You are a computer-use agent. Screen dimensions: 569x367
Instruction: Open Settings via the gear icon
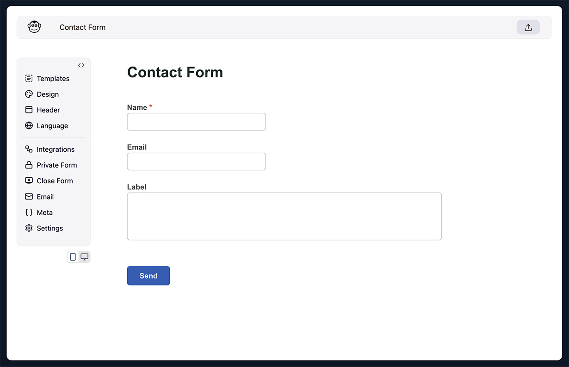coord(29,228)
